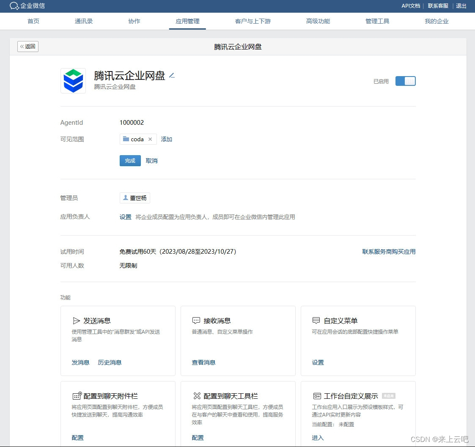475x447 pixels.
Task: Open the 管理工具 tab
Action: (x=377, y=21)
